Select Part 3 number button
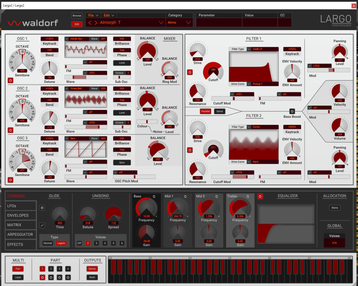Screen dimensions: 358x286 (60, 269)
